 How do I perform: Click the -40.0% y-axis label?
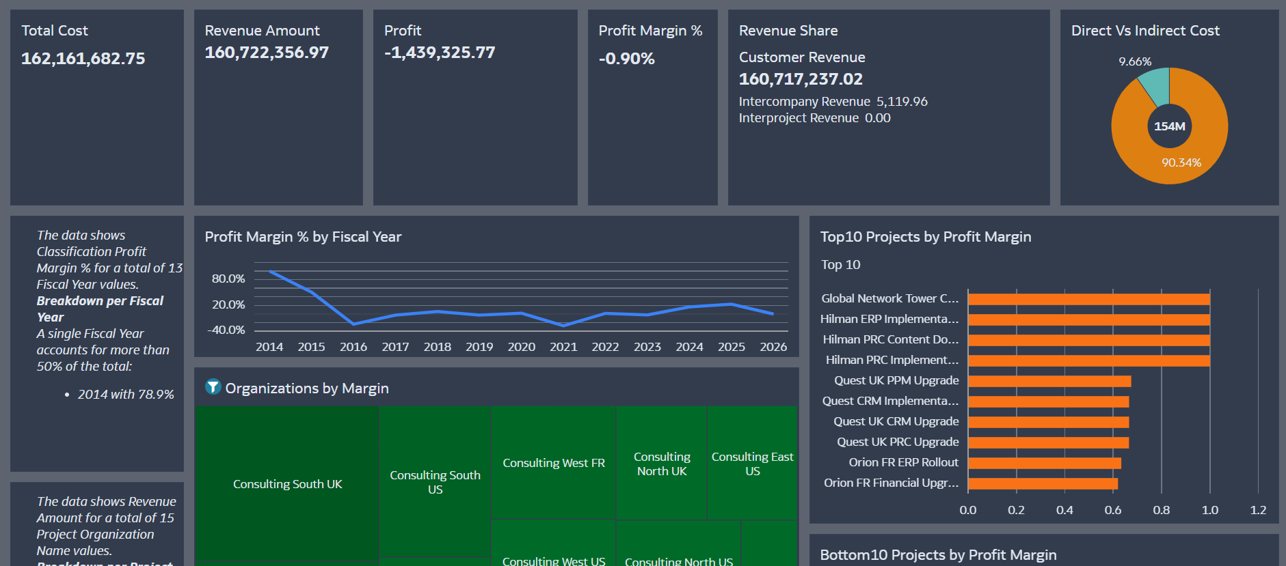pyautogui.click(x=226, y=330)
